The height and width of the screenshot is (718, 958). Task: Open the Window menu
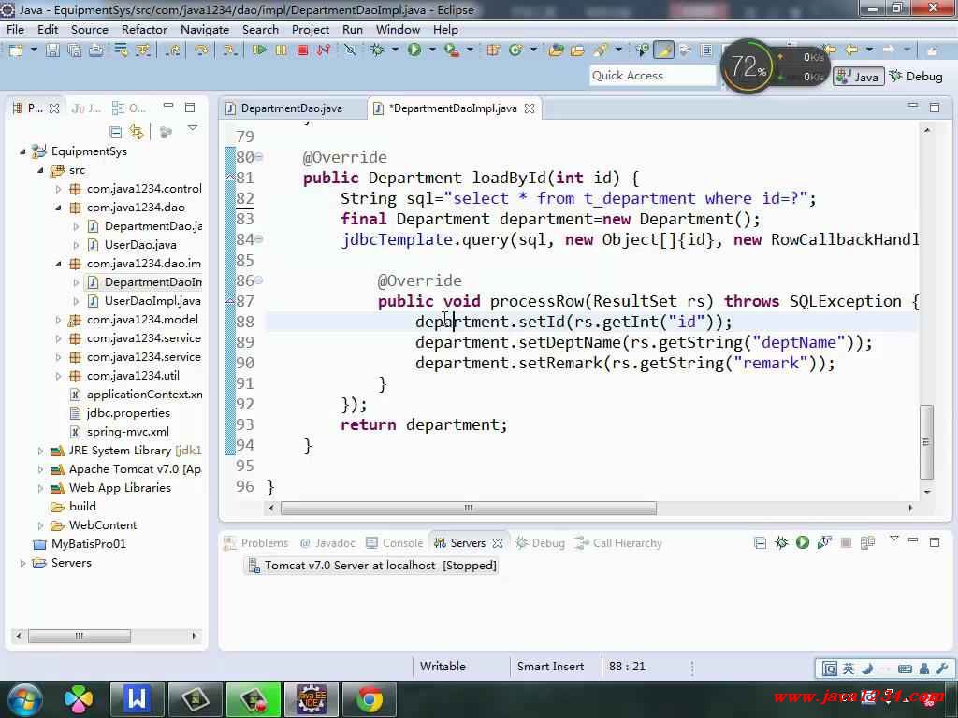click(x=398, y=29)
